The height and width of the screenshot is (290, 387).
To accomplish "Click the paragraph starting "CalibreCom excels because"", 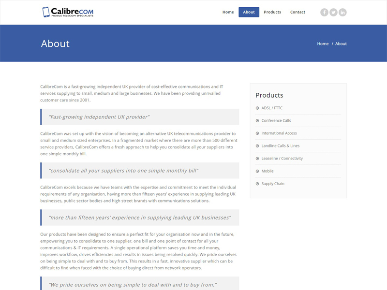I will coord(138,194).
